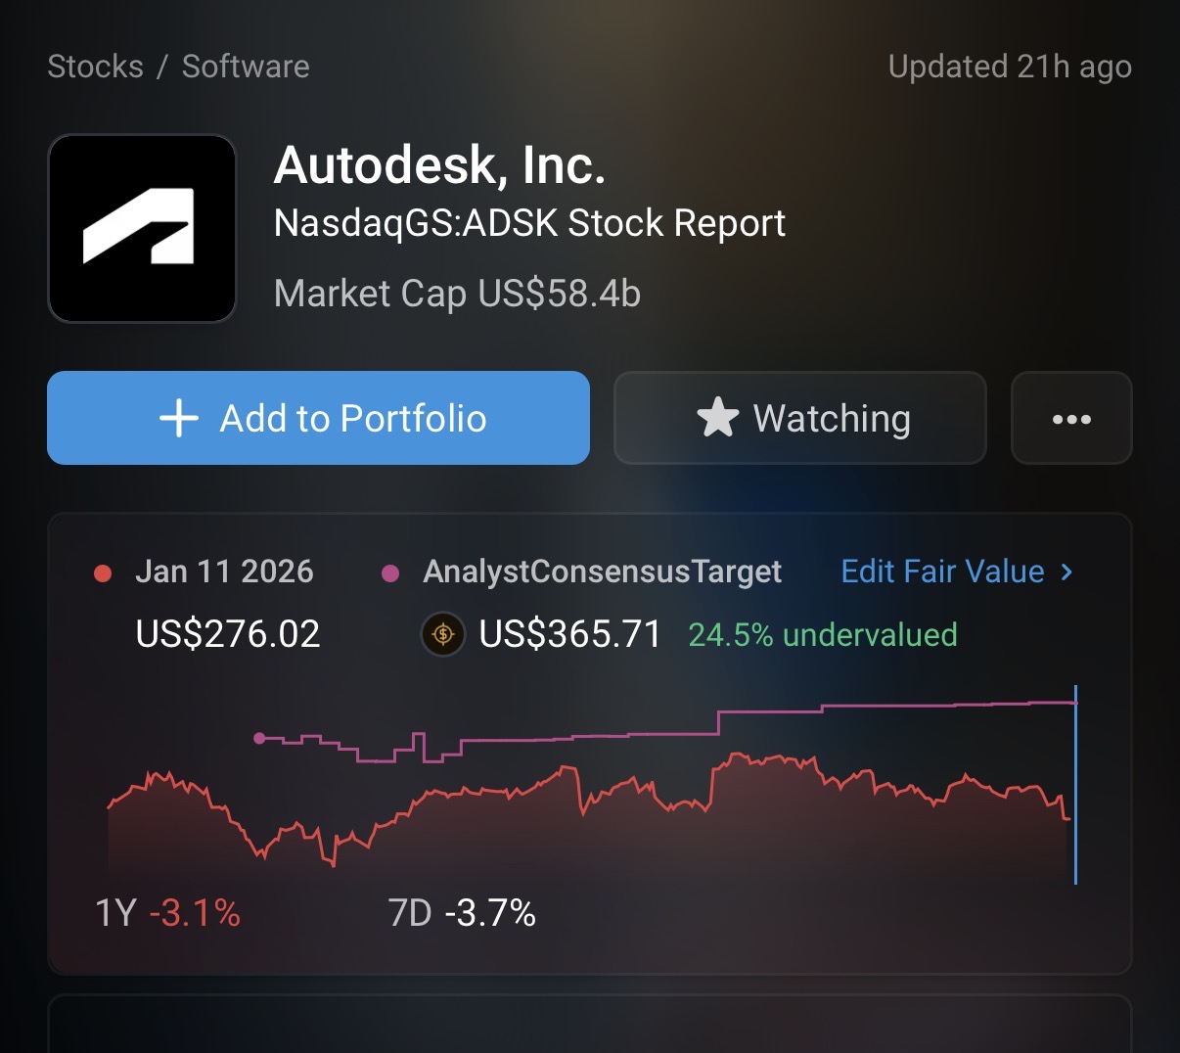Expand the Edit Fair Value chevron
This screenshot has width=1180, height=1053.
(1067, 572)
